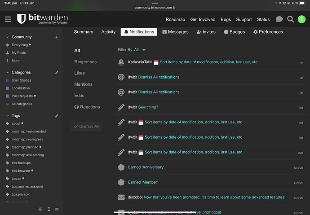The width and height of the screenshot is (310, 215).
Task: Open the tips:masterpassword tag
Action: [x=27, y=187]
